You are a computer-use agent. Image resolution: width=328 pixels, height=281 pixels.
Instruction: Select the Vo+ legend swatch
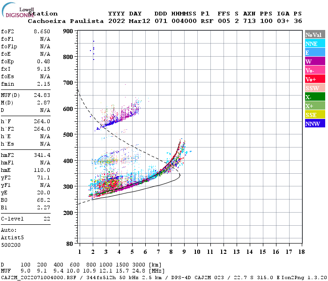[x=315, y=79]
